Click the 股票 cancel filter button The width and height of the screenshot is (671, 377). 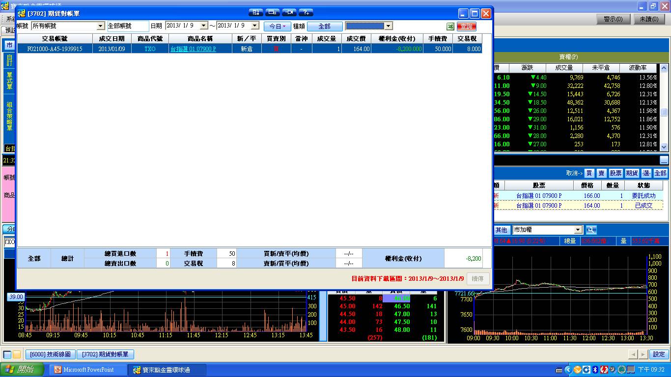click(x=616, y=173)
